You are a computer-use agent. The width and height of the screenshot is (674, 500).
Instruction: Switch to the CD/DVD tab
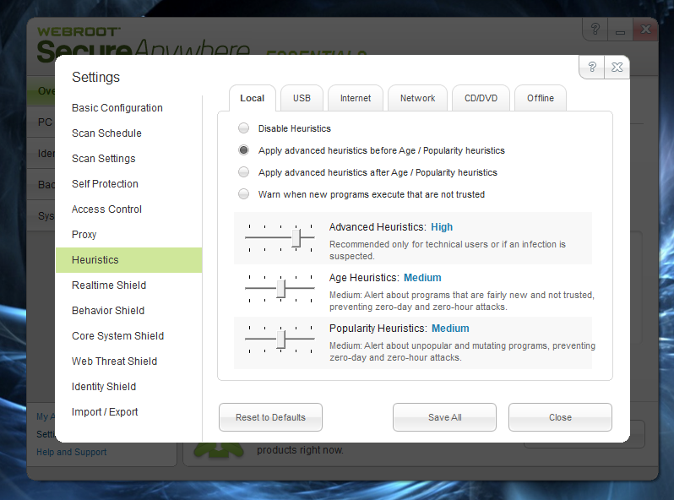481,98
